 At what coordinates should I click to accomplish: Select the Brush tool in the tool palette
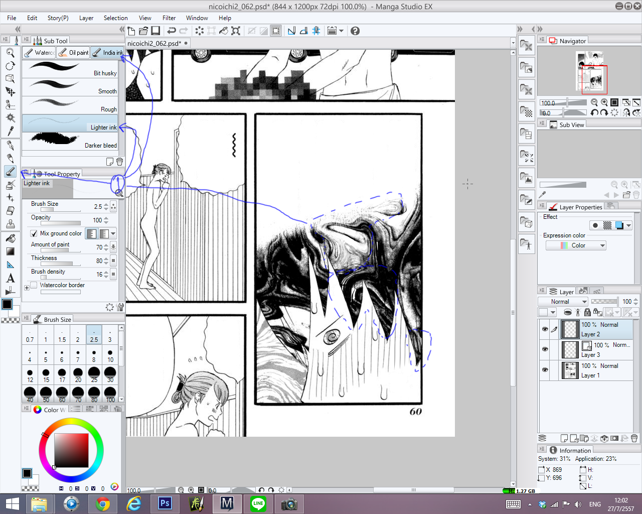tap(10, 172)
